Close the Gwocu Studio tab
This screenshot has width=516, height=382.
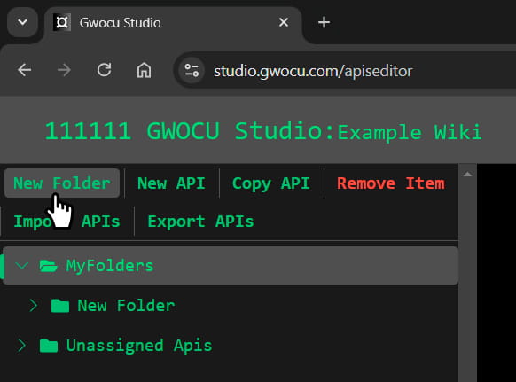(284, 22)
